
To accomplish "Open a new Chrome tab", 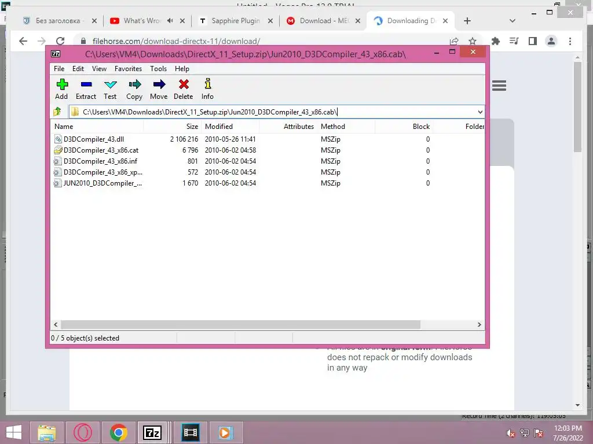I will 467,21.
